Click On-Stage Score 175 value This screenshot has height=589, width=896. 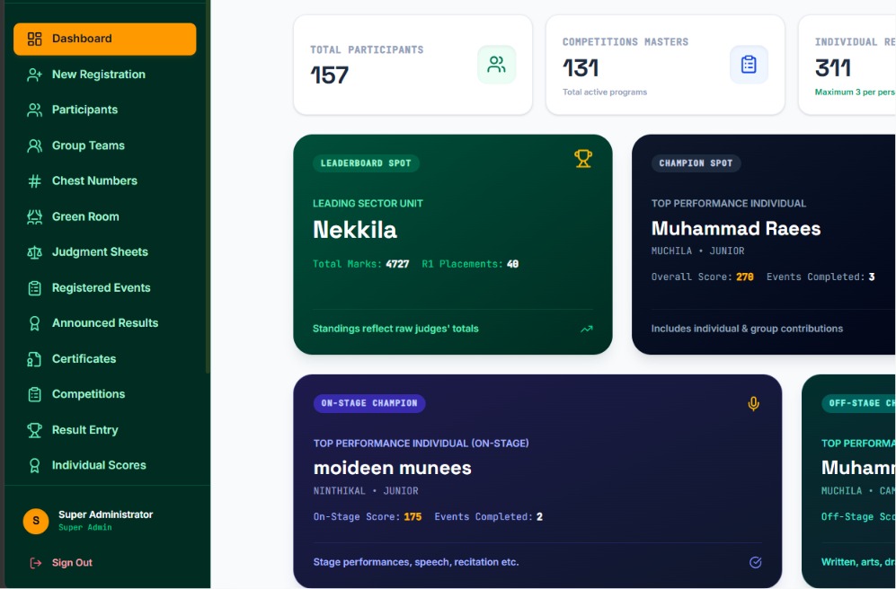pos(413,517)
